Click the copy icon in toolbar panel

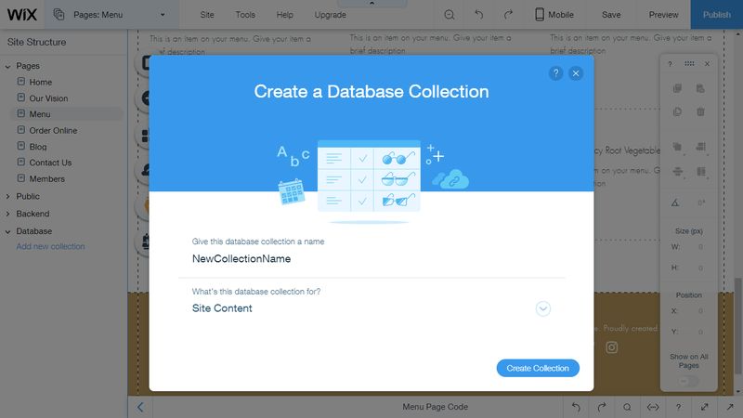point(678,88)
